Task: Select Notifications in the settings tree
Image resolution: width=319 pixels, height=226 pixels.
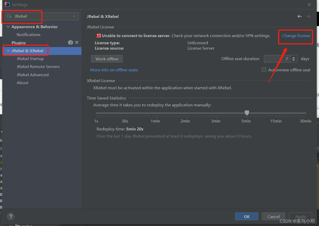Action: (x=28, y=35)
